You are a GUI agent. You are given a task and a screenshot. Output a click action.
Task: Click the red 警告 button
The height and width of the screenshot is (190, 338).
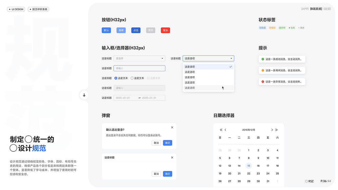click(166, 30)
